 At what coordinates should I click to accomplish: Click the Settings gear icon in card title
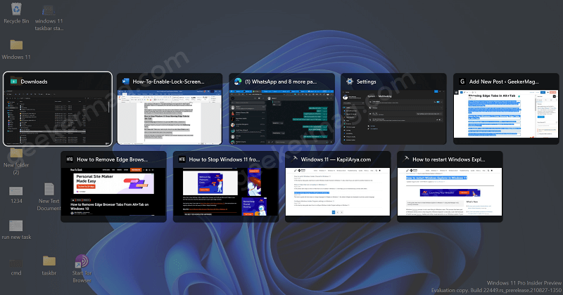click(349, 81)
